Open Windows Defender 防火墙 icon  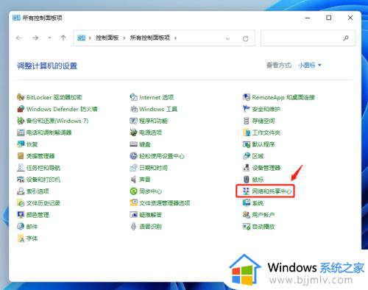tap(21, 109)
